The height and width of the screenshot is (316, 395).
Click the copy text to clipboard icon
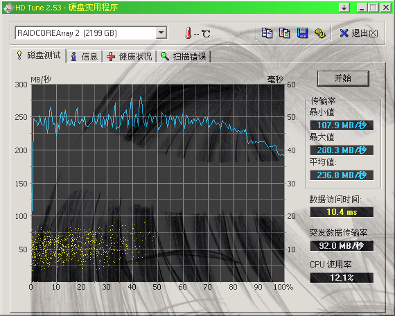[267, 33]
